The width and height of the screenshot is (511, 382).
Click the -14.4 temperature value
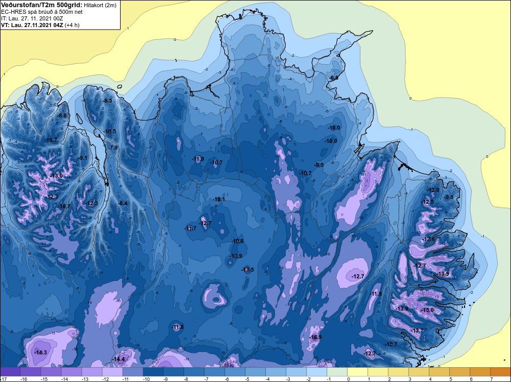click(119, 359)
